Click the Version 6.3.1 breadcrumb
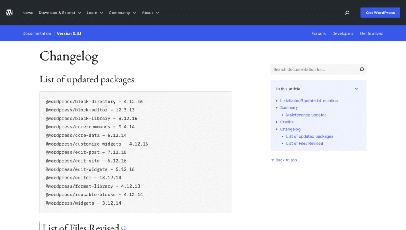Image resolution: width=406 pixels, height=230 pixels. click(x=69, y=33)
